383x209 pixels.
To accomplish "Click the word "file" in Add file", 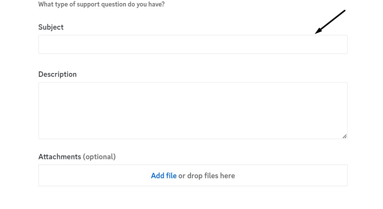I will pos(171,176).
